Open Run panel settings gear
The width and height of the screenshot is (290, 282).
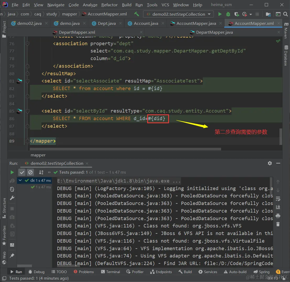click(270, 163)
